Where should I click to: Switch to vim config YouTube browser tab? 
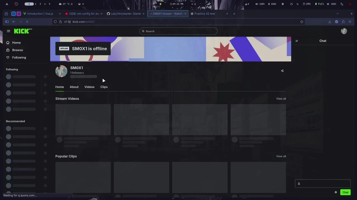(84, 14)
